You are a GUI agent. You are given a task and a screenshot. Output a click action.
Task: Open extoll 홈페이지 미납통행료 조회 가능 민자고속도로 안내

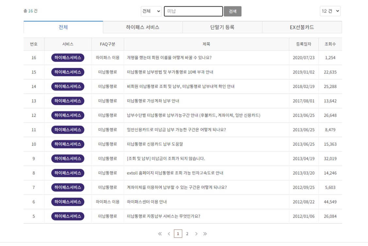coord(175,173)
